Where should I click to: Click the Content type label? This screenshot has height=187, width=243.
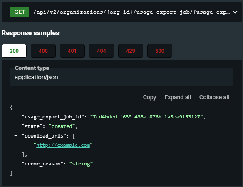32,68
